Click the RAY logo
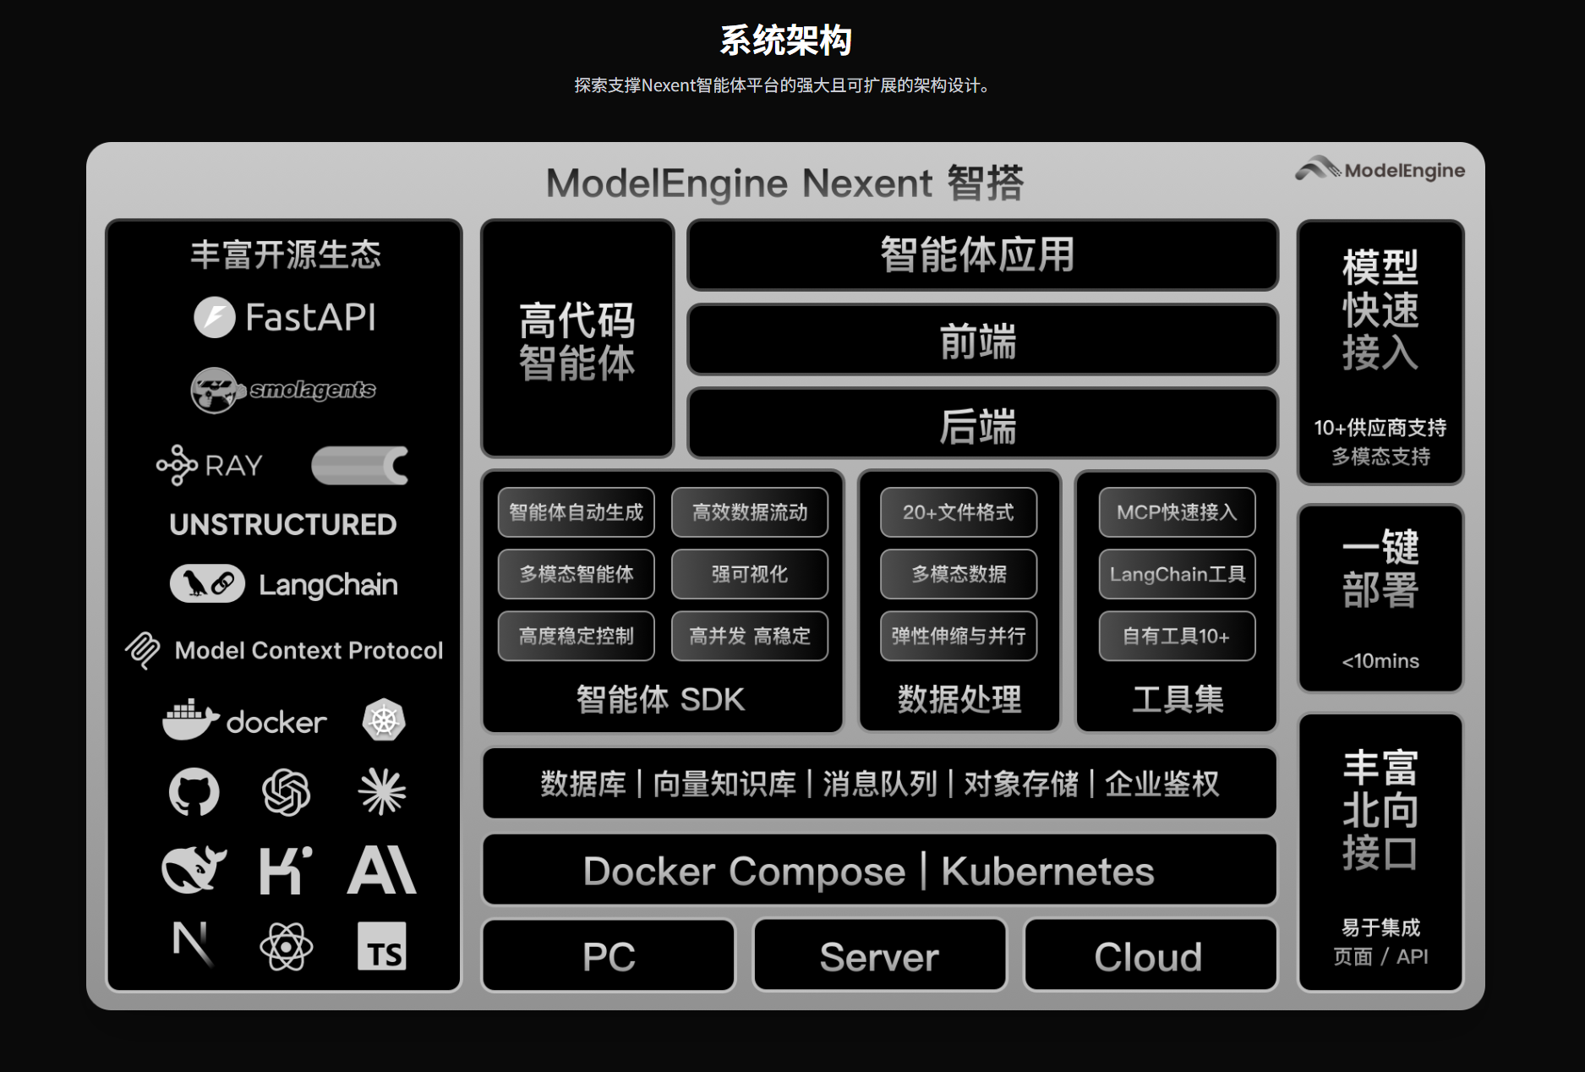The width and height of the screenshot is (1585, 1072). (210, 465)
